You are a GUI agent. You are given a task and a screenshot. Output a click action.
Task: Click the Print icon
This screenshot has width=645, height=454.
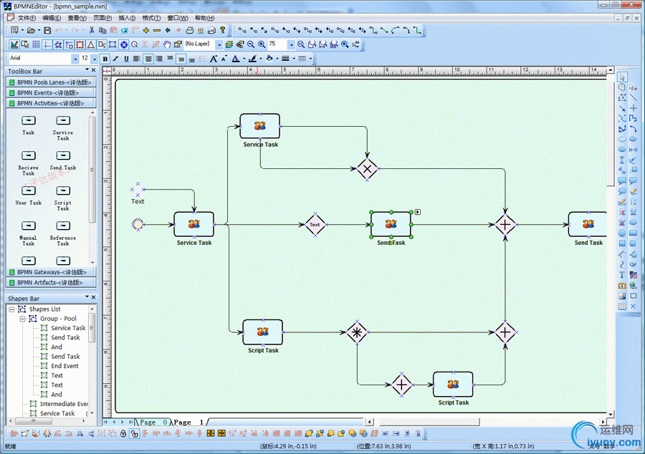(190, 30)
